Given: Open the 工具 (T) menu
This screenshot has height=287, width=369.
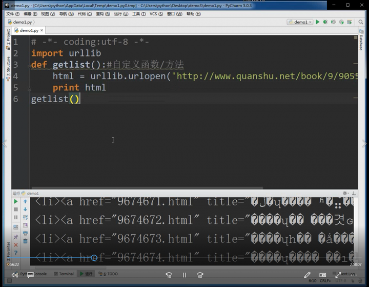Looking at the screenshot, I should [x=139, y=14].
